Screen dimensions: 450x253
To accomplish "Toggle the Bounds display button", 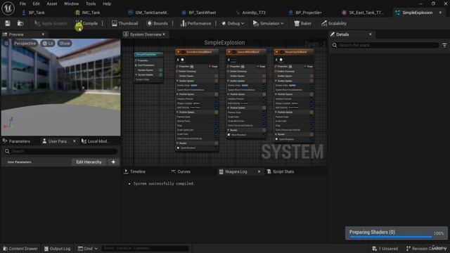I will coord(157,23).
